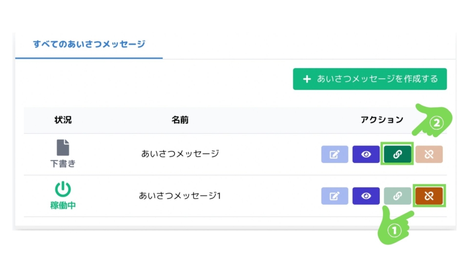Select the あいさつメッセージ name text
This screenshot has width=469, height=263.
click(180, 154)
